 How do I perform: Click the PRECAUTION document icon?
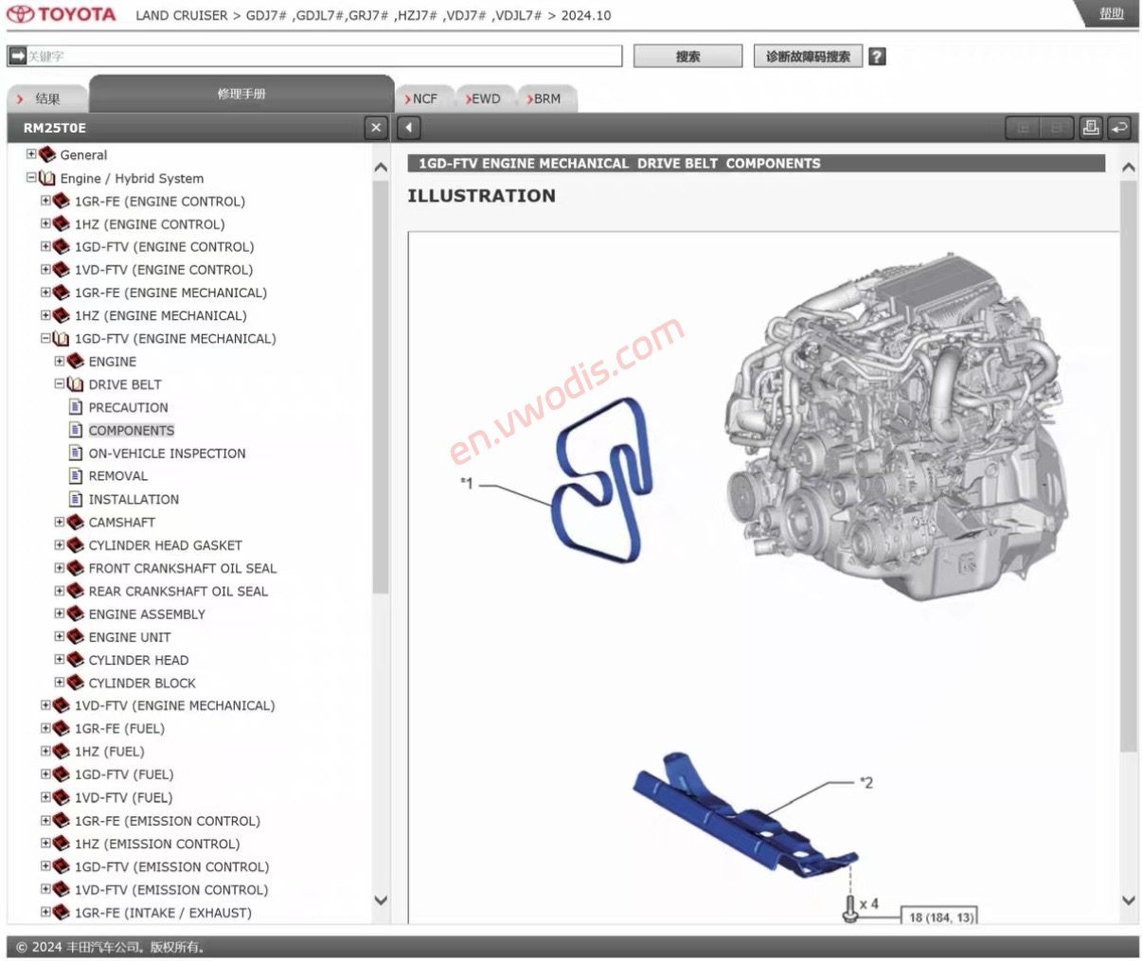(x=76, y=407)
